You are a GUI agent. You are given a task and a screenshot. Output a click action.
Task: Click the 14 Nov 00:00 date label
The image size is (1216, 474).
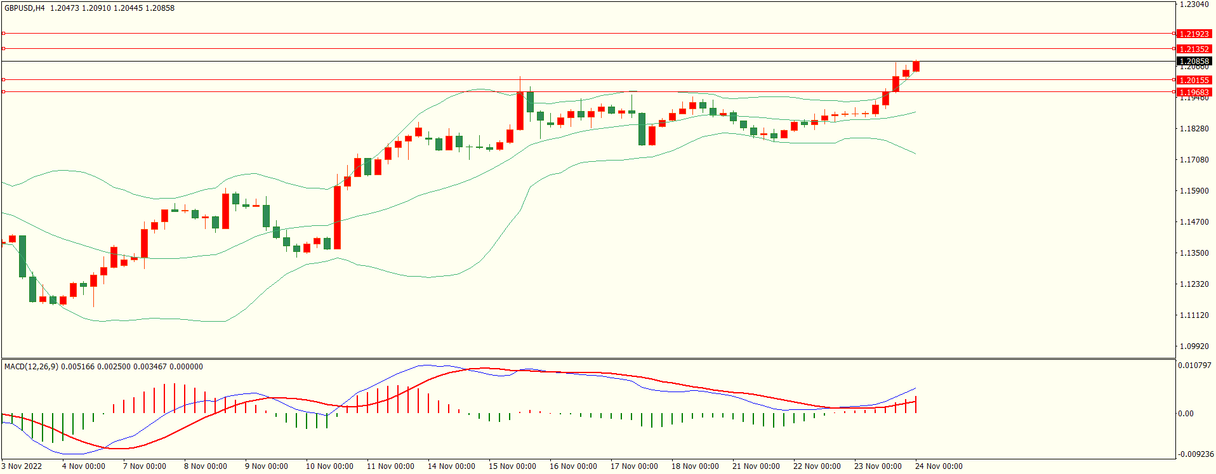click(x=451, y=466)
